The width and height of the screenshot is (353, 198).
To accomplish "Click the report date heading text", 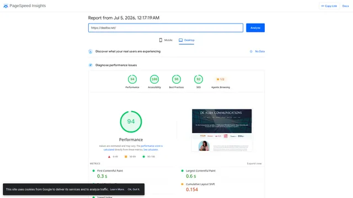I will 124,18.
